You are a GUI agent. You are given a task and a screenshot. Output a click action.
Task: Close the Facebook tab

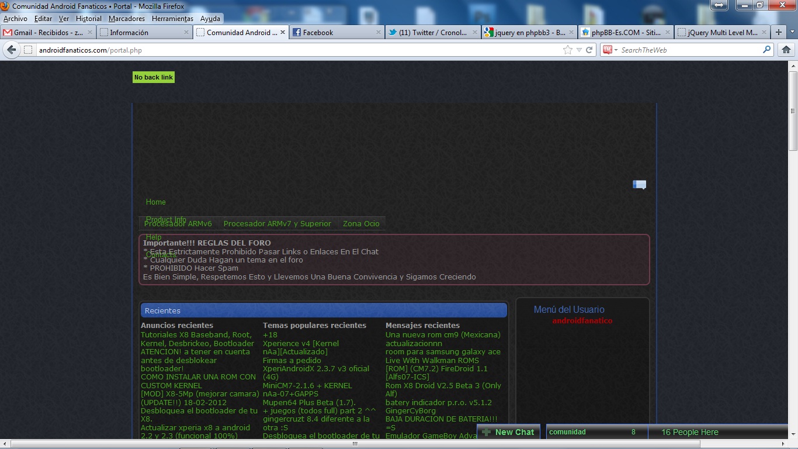(x=379, y=33)
